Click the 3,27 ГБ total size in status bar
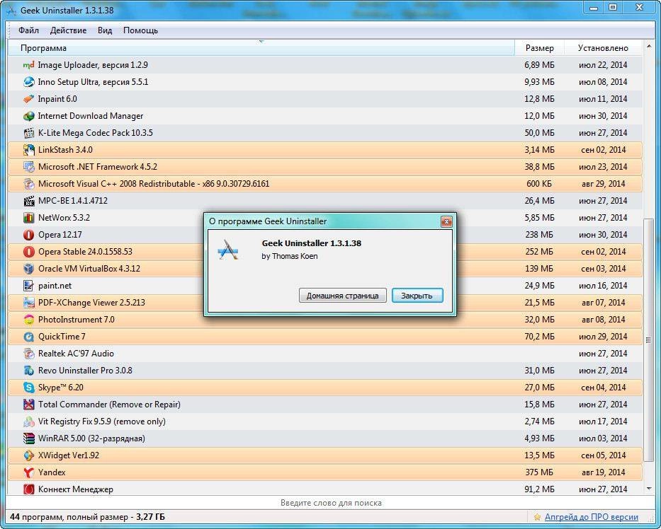This screenshot has width=661, height=529. (x=150, y=517)
